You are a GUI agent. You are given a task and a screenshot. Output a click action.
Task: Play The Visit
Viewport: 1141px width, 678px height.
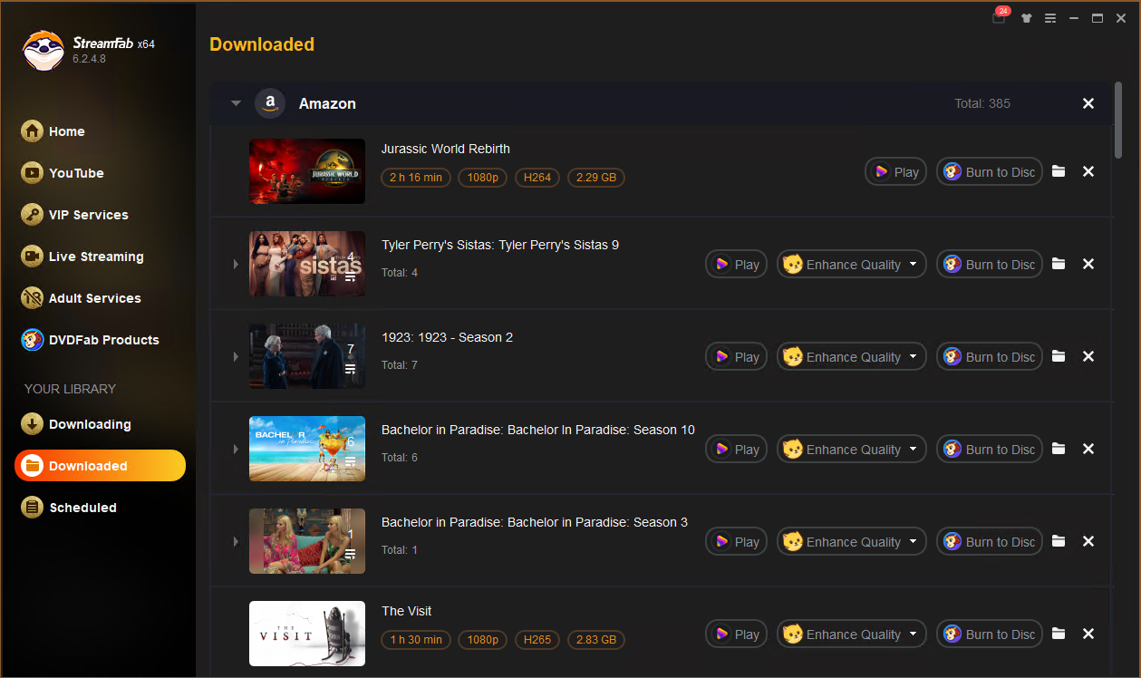737,634
